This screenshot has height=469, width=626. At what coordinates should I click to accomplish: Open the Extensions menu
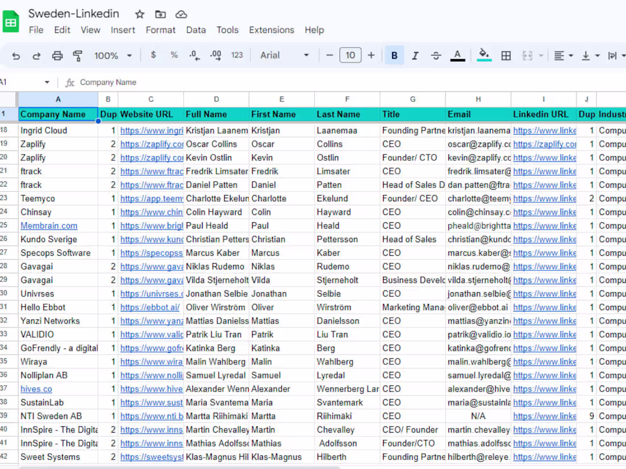pyautogui.click(x=271, y=30)
